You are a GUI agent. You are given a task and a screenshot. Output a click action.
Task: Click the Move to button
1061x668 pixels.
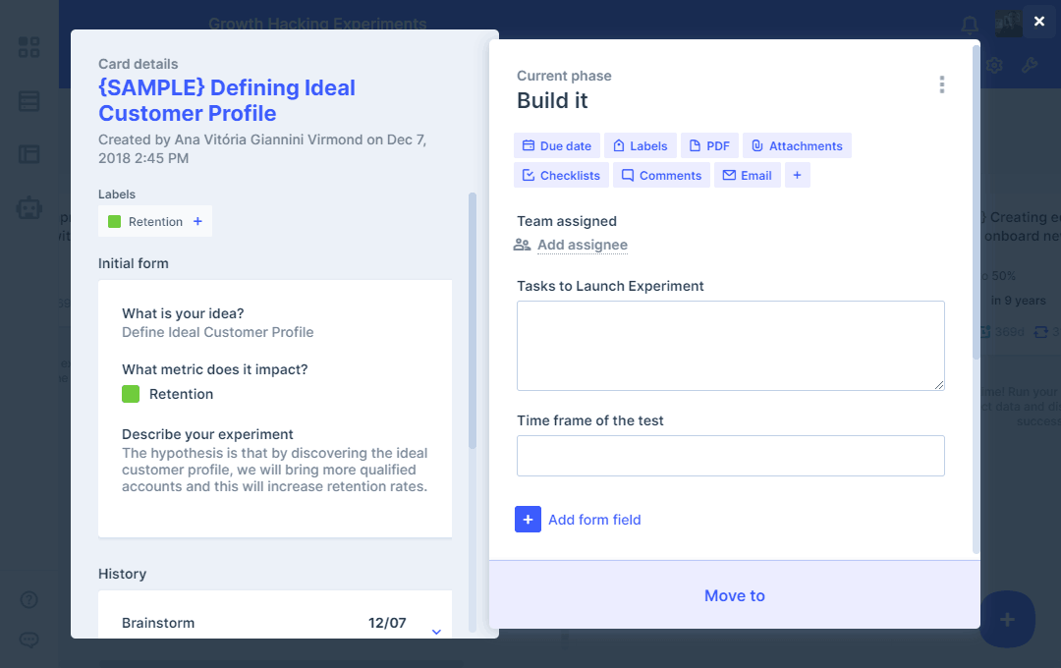tap(734, 595)
